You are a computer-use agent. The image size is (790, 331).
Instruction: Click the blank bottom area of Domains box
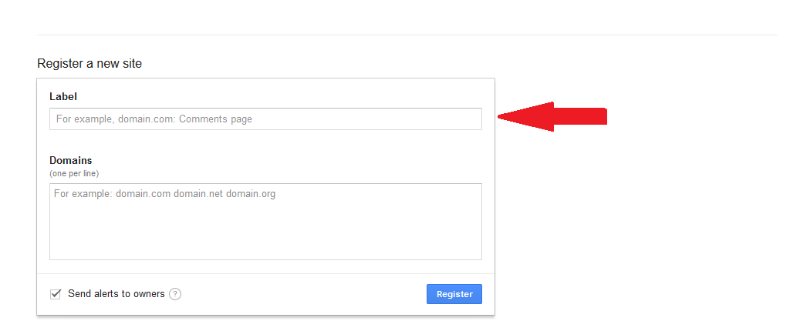[x=265, y=245]
